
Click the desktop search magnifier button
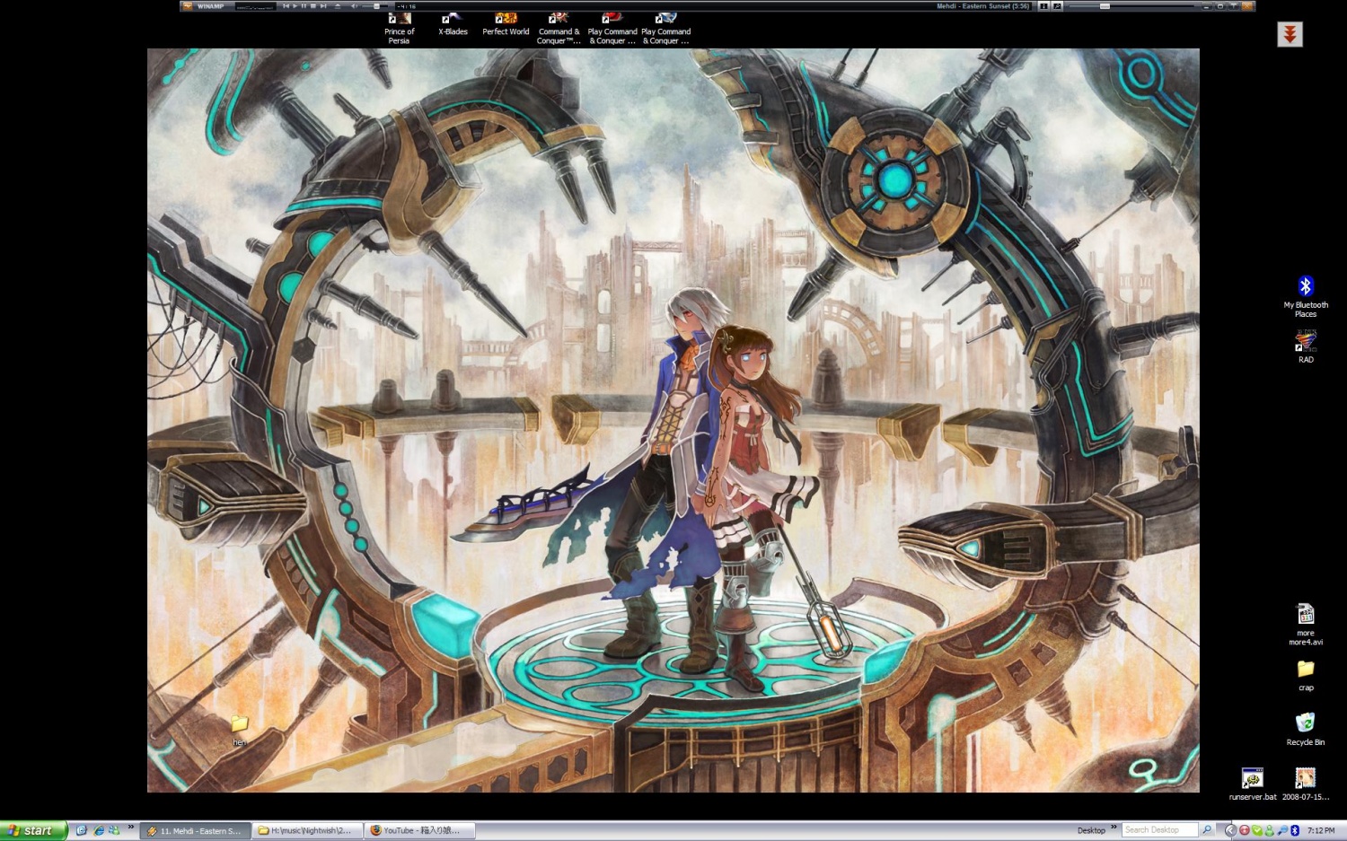pos(1207,830)
